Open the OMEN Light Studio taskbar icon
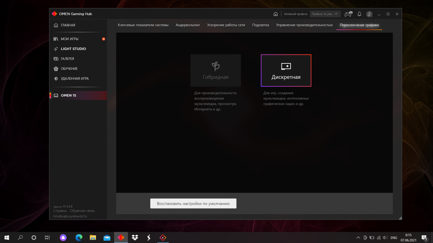The height and width of the screenshot is (243, 433). 163,238
